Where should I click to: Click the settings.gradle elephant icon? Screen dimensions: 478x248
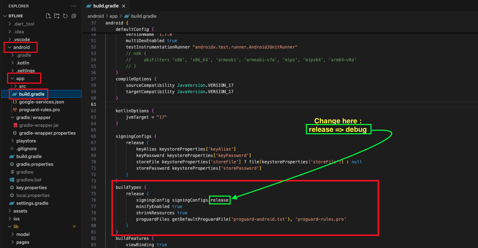pyautogui.click(x=12, y=203)
